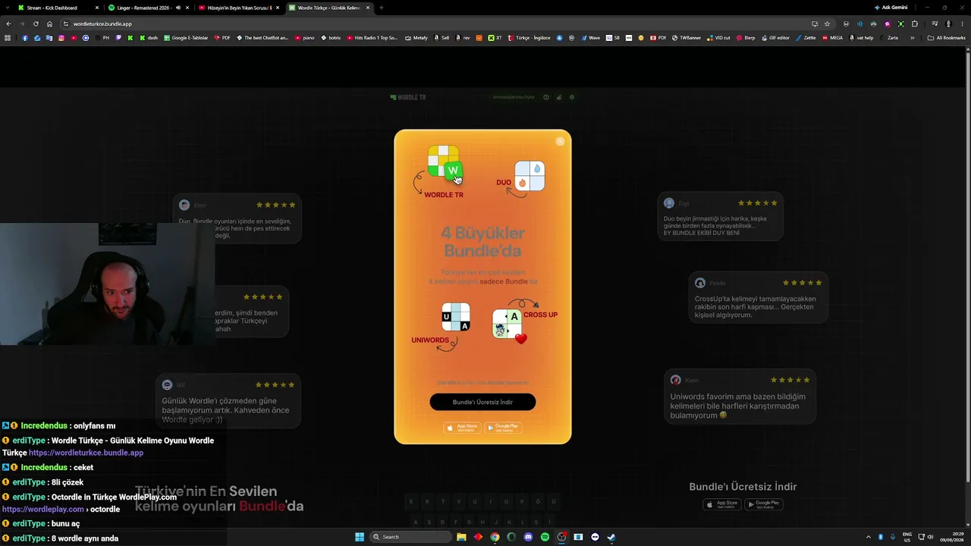This screenshot has width=971, height=546.
Task: Switch to Linger - Remastered tab
Action: pos(148,8)
